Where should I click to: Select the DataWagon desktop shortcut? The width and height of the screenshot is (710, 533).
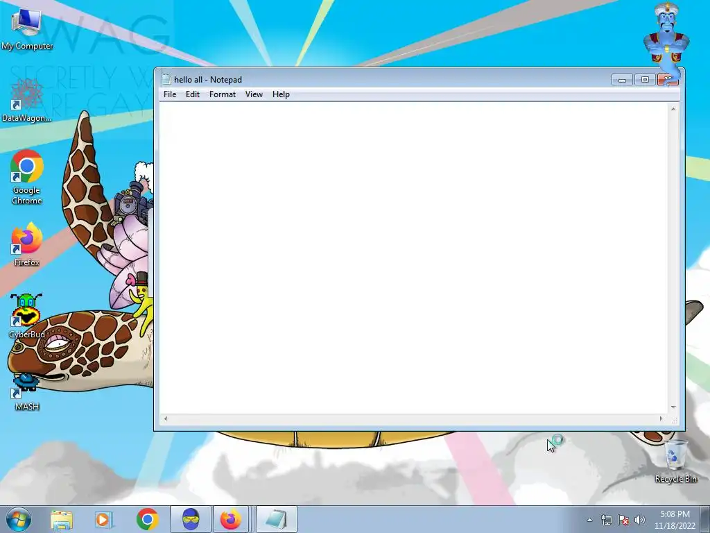(x=27, y=101)
